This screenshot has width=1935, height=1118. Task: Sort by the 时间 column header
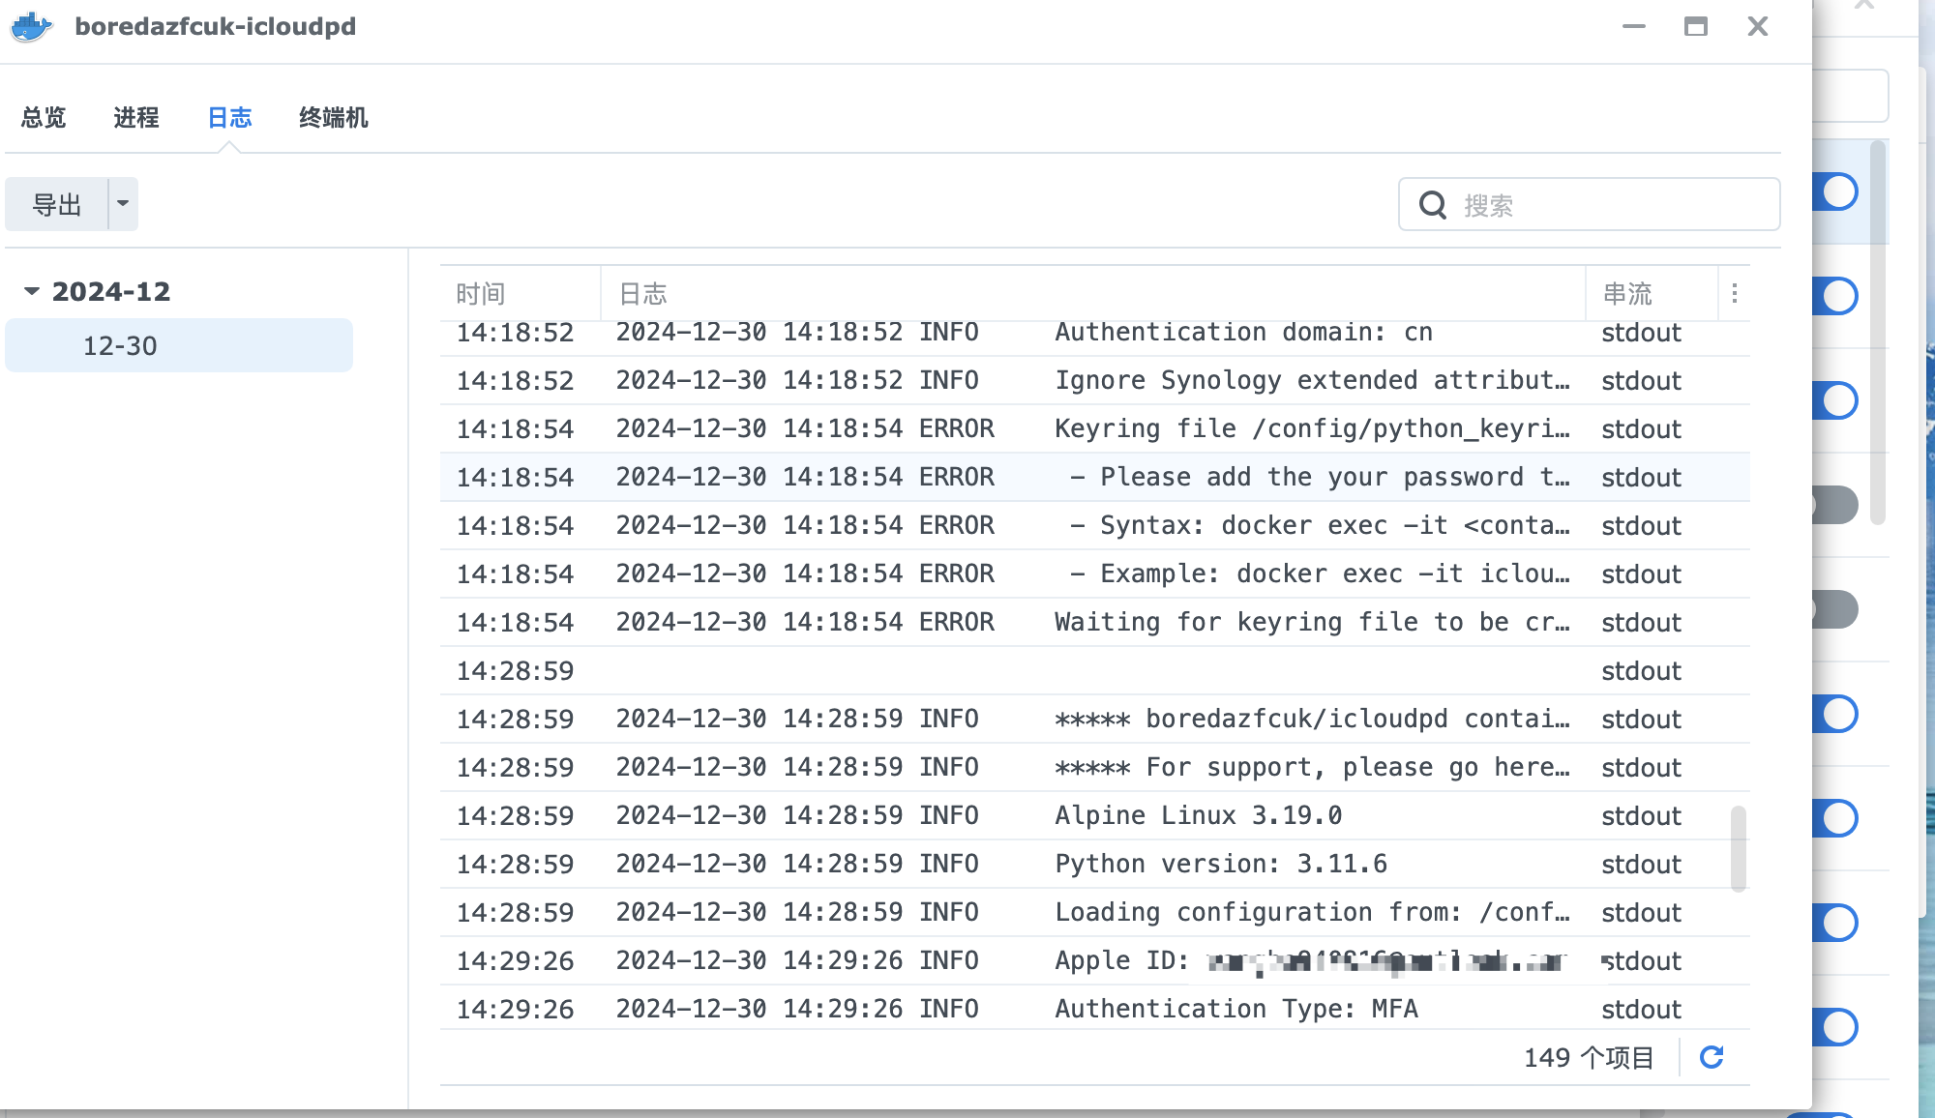(x=520, y=293)
